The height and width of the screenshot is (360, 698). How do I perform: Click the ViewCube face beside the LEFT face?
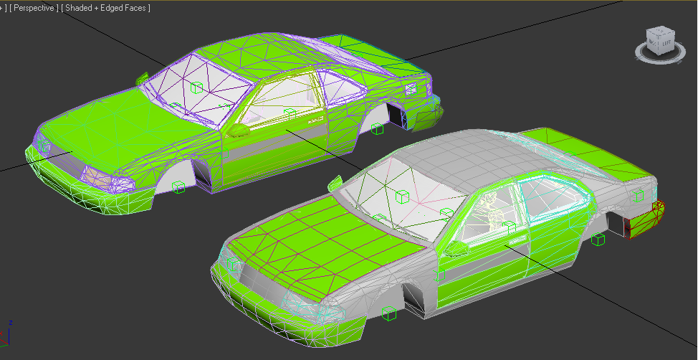tap(651, 44)
